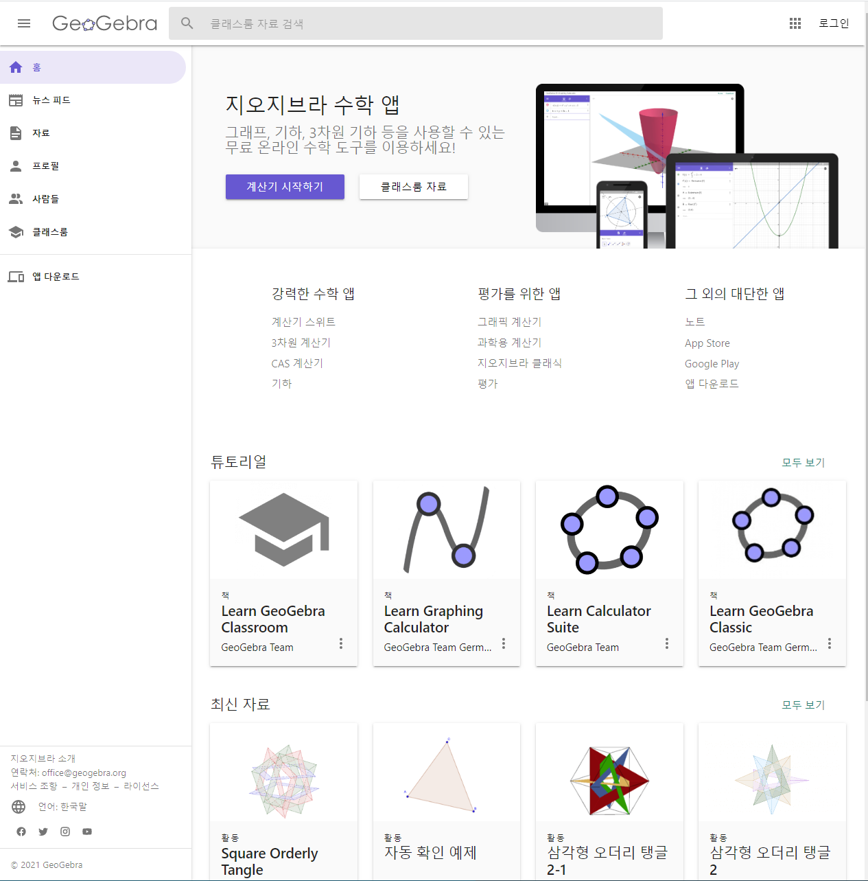Focus the 클래스룸 자료 검색 search field

pyautogui.click(x=416, y=23)
